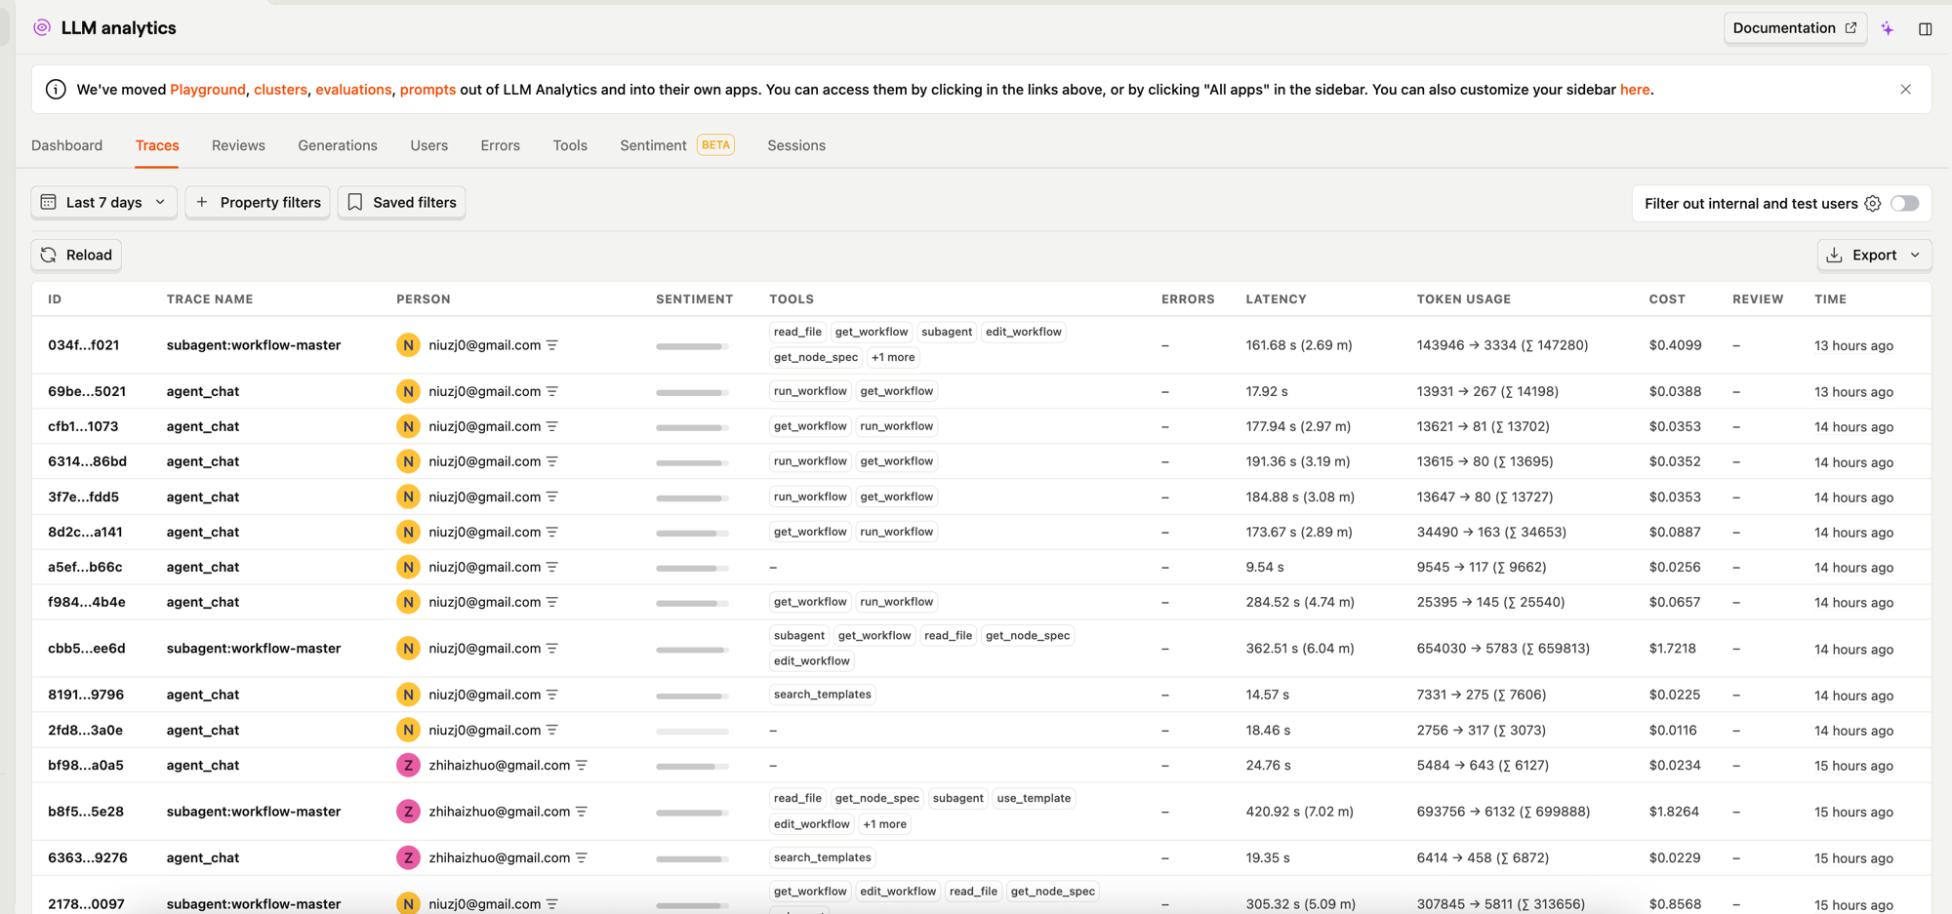Click the Z avatar in b8f5...5e28 row
This screenshot has width=1952, height=914.
pos(408,812)
